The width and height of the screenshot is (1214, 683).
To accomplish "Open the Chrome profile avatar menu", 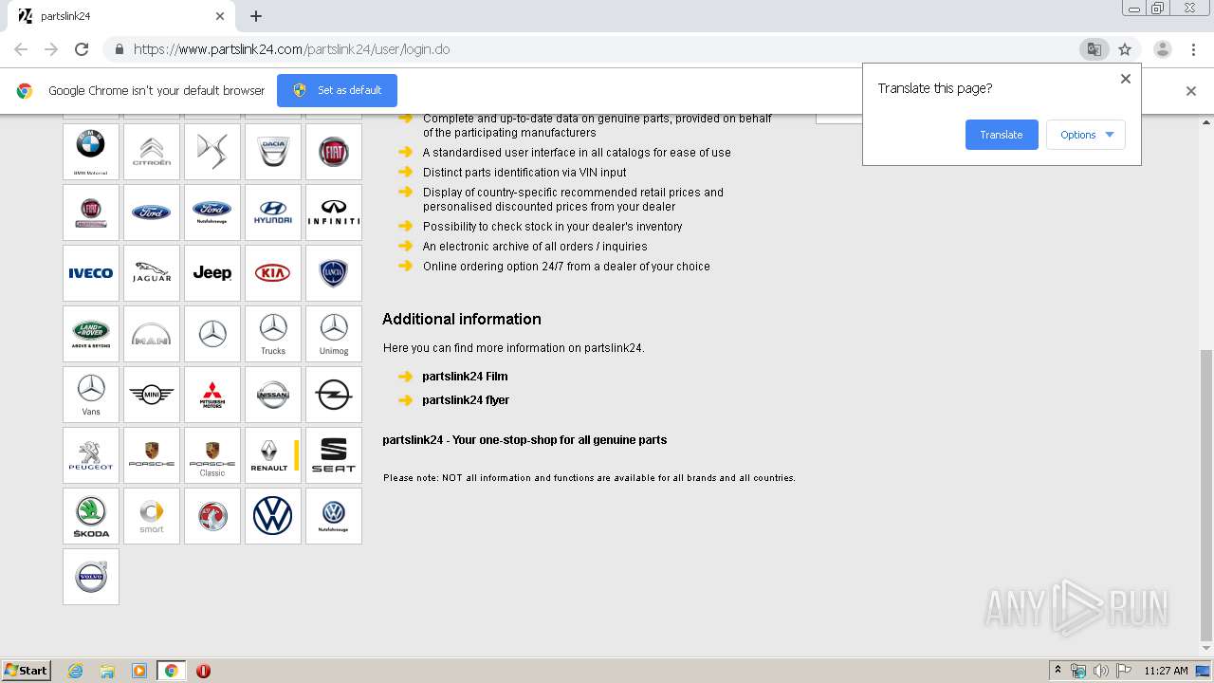I will point(1163,49).
